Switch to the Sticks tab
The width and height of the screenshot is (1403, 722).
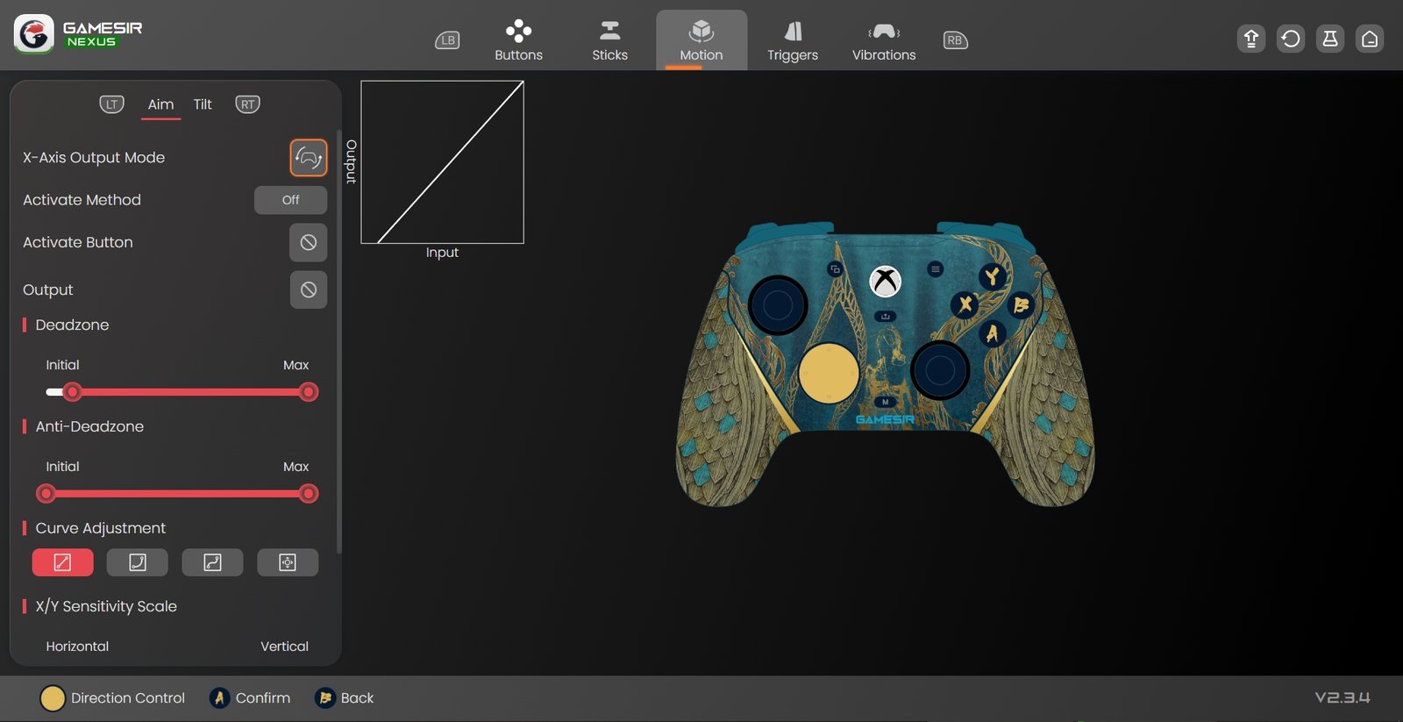coord(609,40)
